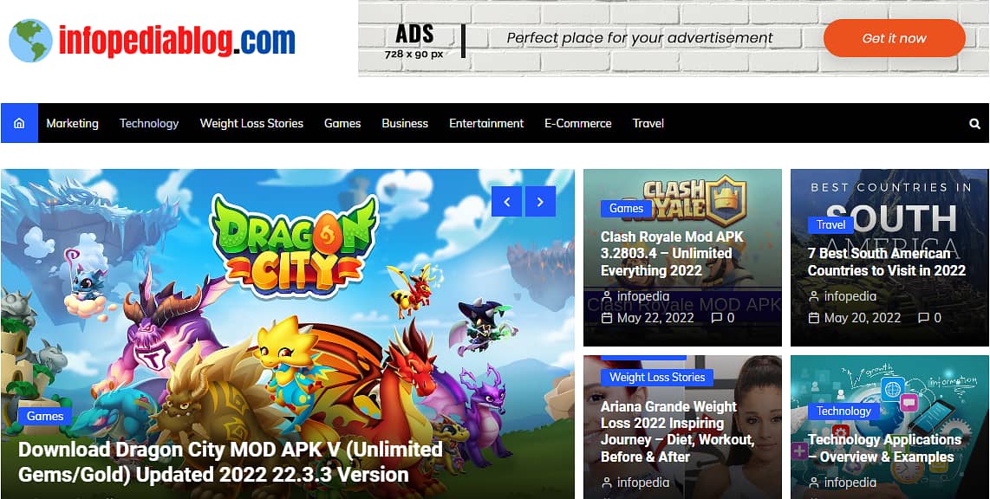
Task: Open the Business menu item
Action: coord(405,124)
